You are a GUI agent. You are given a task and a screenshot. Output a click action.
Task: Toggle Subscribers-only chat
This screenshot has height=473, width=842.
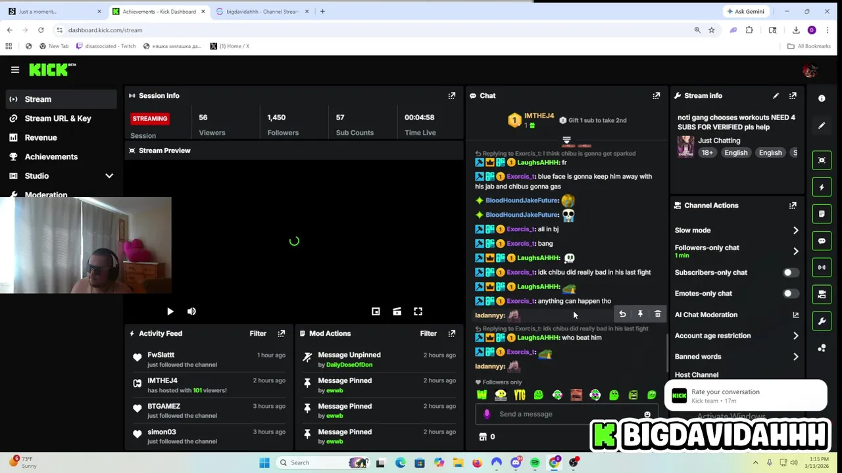tap(790, 273)
